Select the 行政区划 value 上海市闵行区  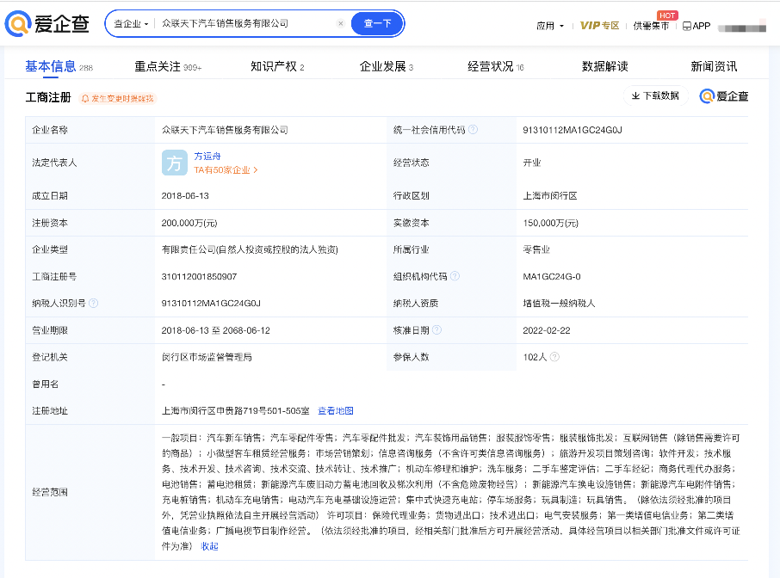click(x=549, y=196)
